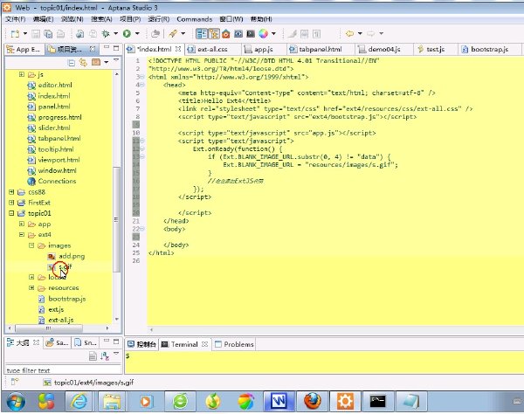
Task: Open the Problems tab
Action: 234,344
